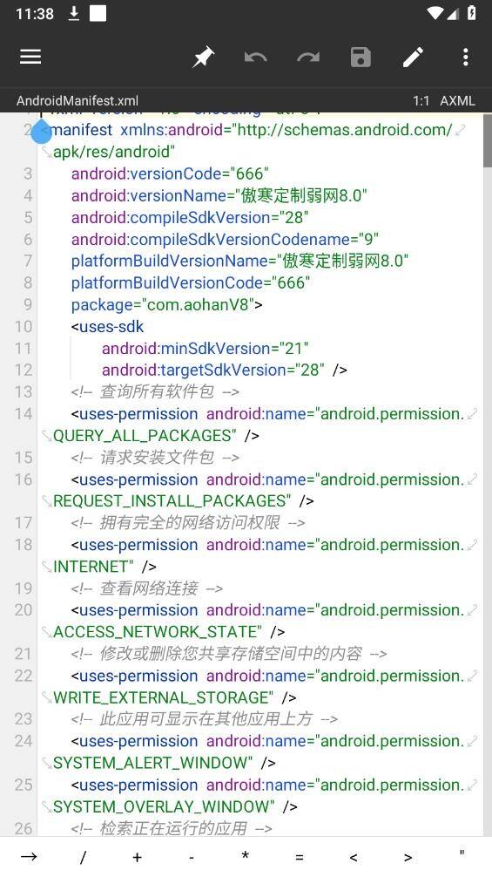
Task: Undo the last edit
Action: pyautogui.click(x=255, y=57)
